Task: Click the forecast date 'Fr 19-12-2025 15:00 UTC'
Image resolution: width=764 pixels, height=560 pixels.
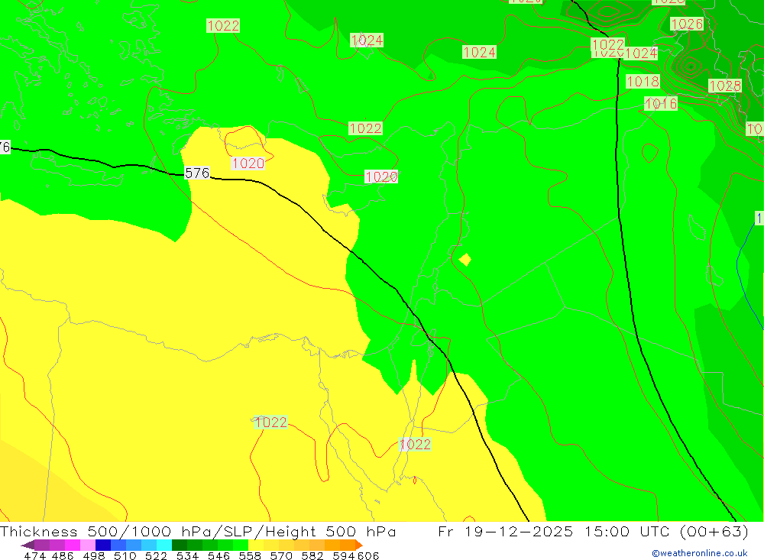Action: pyautogui.click(x=553, y=531)
